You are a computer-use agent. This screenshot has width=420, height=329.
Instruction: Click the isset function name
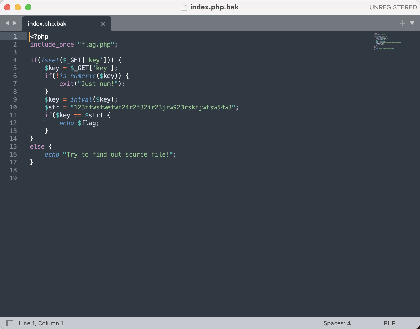tap(50, 60)
